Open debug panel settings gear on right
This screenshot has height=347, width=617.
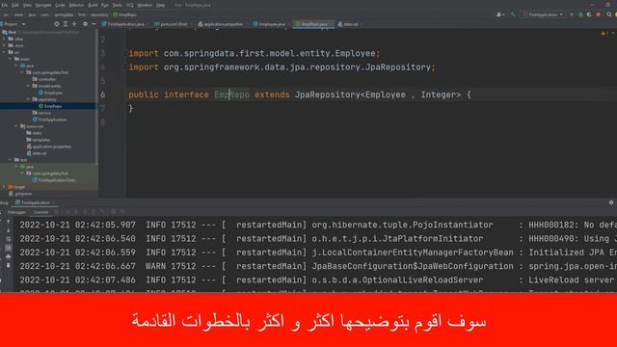point(611,202)
